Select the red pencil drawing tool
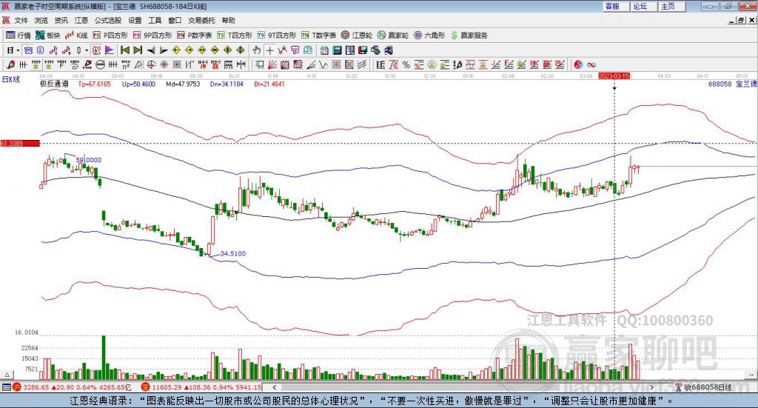 10,64
